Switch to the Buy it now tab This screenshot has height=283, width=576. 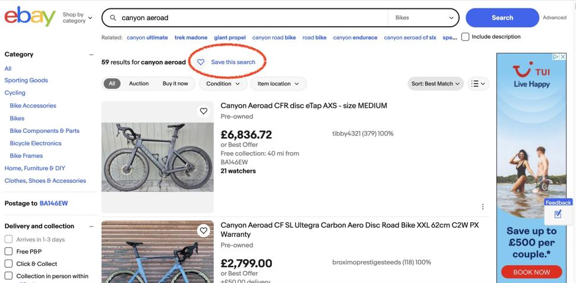point(175,84)
